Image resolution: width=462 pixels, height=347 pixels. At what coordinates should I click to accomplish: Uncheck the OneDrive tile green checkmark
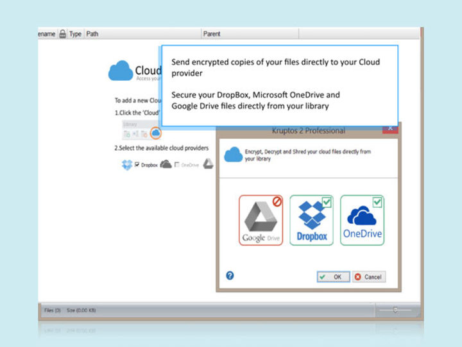coord(377,201)
